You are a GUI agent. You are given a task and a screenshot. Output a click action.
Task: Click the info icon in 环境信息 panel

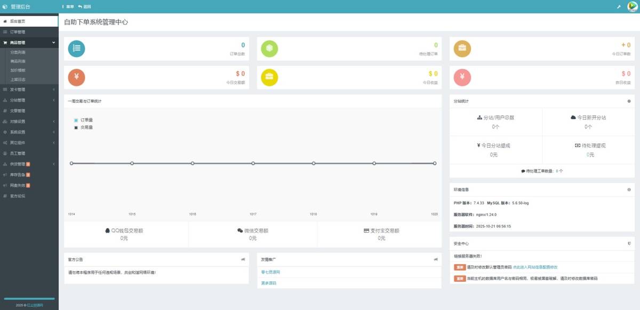coord(629,190)
